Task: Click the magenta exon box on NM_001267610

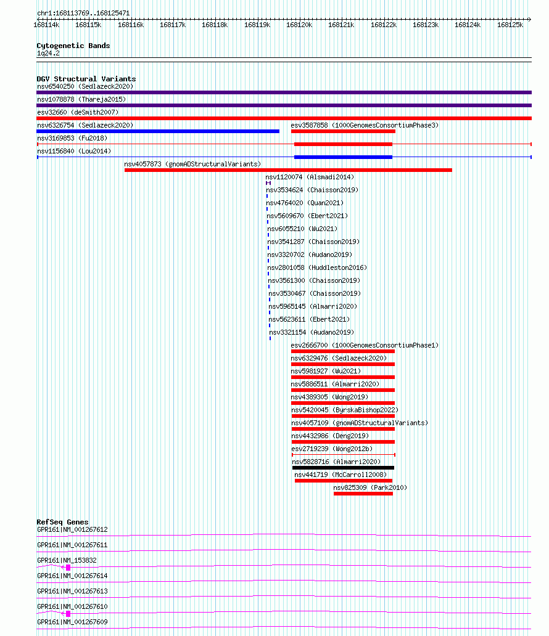Action: pos(68,614)
